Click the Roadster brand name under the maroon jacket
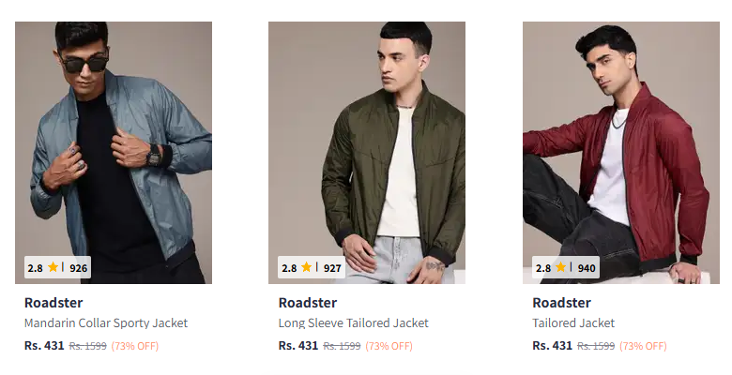The image size is (732, 375). [561, 303]
